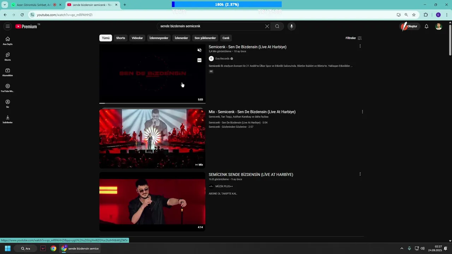Viewport: 452px width, 254px height.
Task: Select the İzlenenler filter chip
Action: (181, 38)
